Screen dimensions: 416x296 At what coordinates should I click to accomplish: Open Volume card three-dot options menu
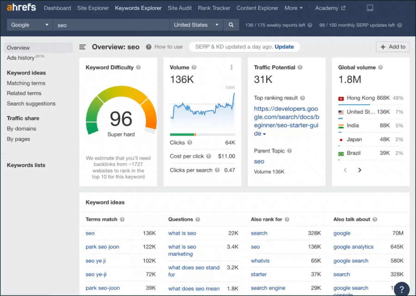(232, 68)
